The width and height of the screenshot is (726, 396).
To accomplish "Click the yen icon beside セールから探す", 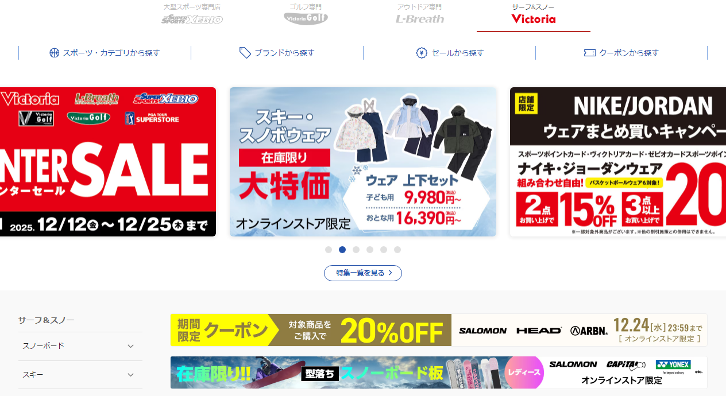I will tap(422, 53).
